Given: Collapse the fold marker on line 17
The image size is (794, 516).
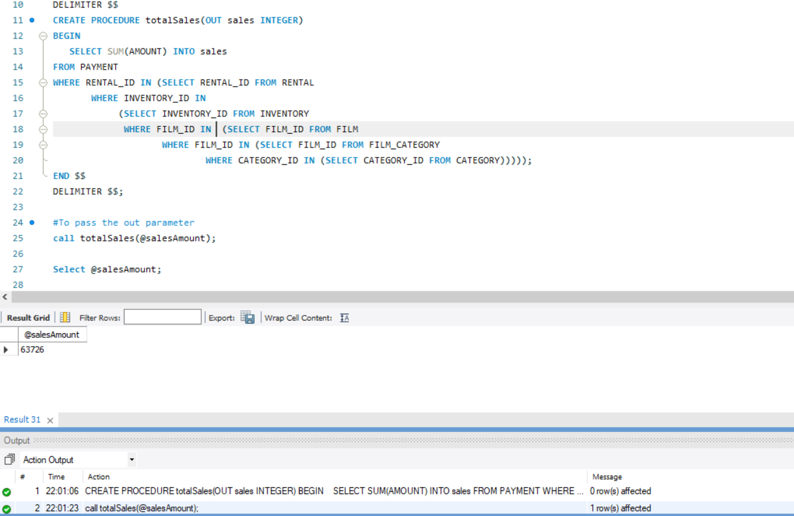Looking at the screenshot, I should coord(43,114).
